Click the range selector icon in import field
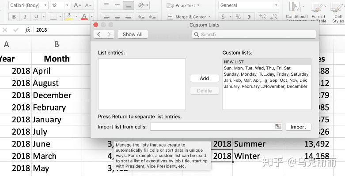 [278, 127]
